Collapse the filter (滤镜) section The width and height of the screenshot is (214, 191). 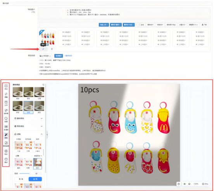tap(41, 134)
